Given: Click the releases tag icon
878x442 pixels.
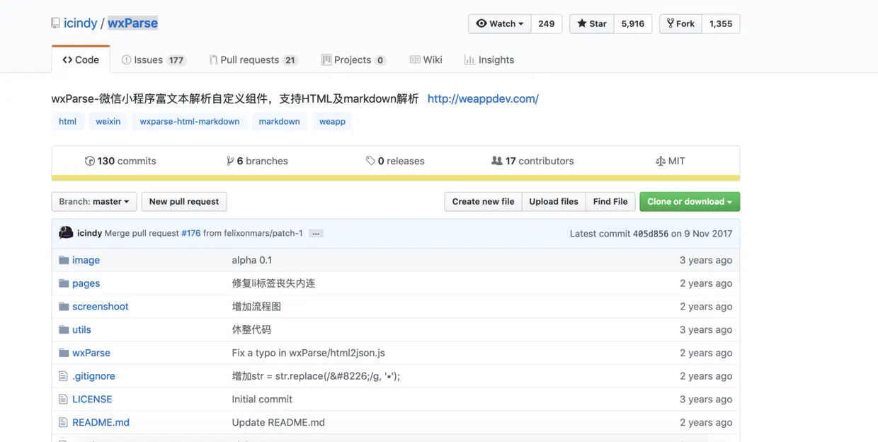Looking at the screenshot, I should tap(370, 161).
